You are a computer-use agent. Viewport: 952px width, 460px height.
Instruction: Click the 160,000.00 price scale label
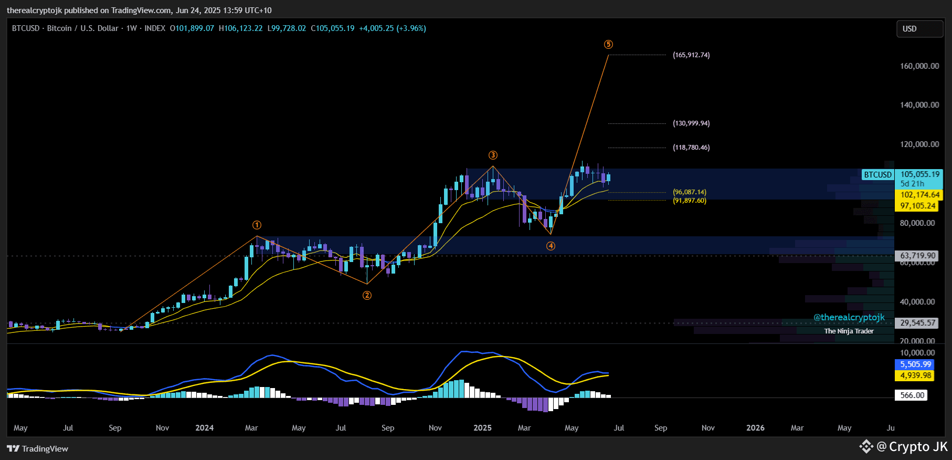point(919,66)
